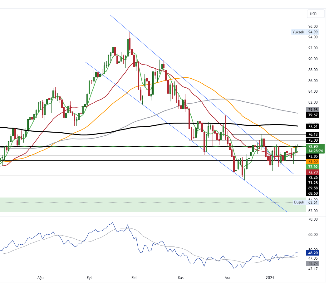The height and width of the screenshot is (293, 329).
Task: Click the 75.00 horizontal level label
Action: pyautogui.click(x=313, y=140)
